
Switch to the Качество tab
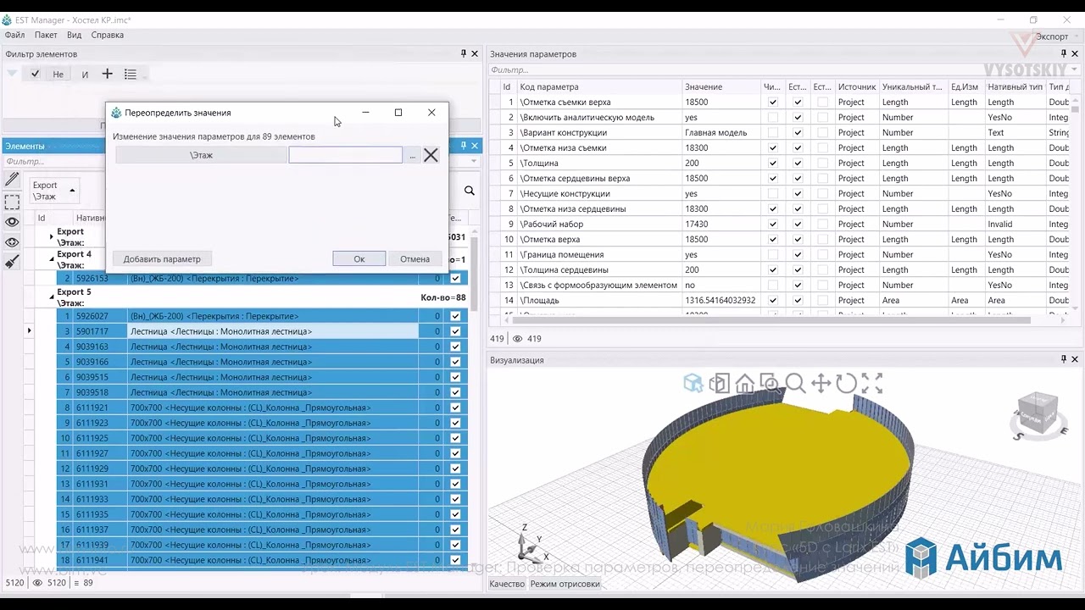[x=507, y=584]
